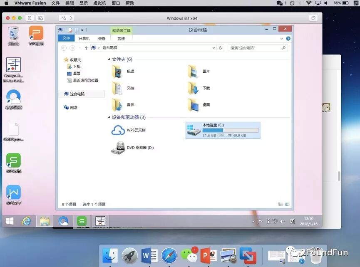Open Launchpad in macOS Dock
Image resolution: width=360 pixels, height=267 pixels.
pyautogui.click(x=130, y=255)
